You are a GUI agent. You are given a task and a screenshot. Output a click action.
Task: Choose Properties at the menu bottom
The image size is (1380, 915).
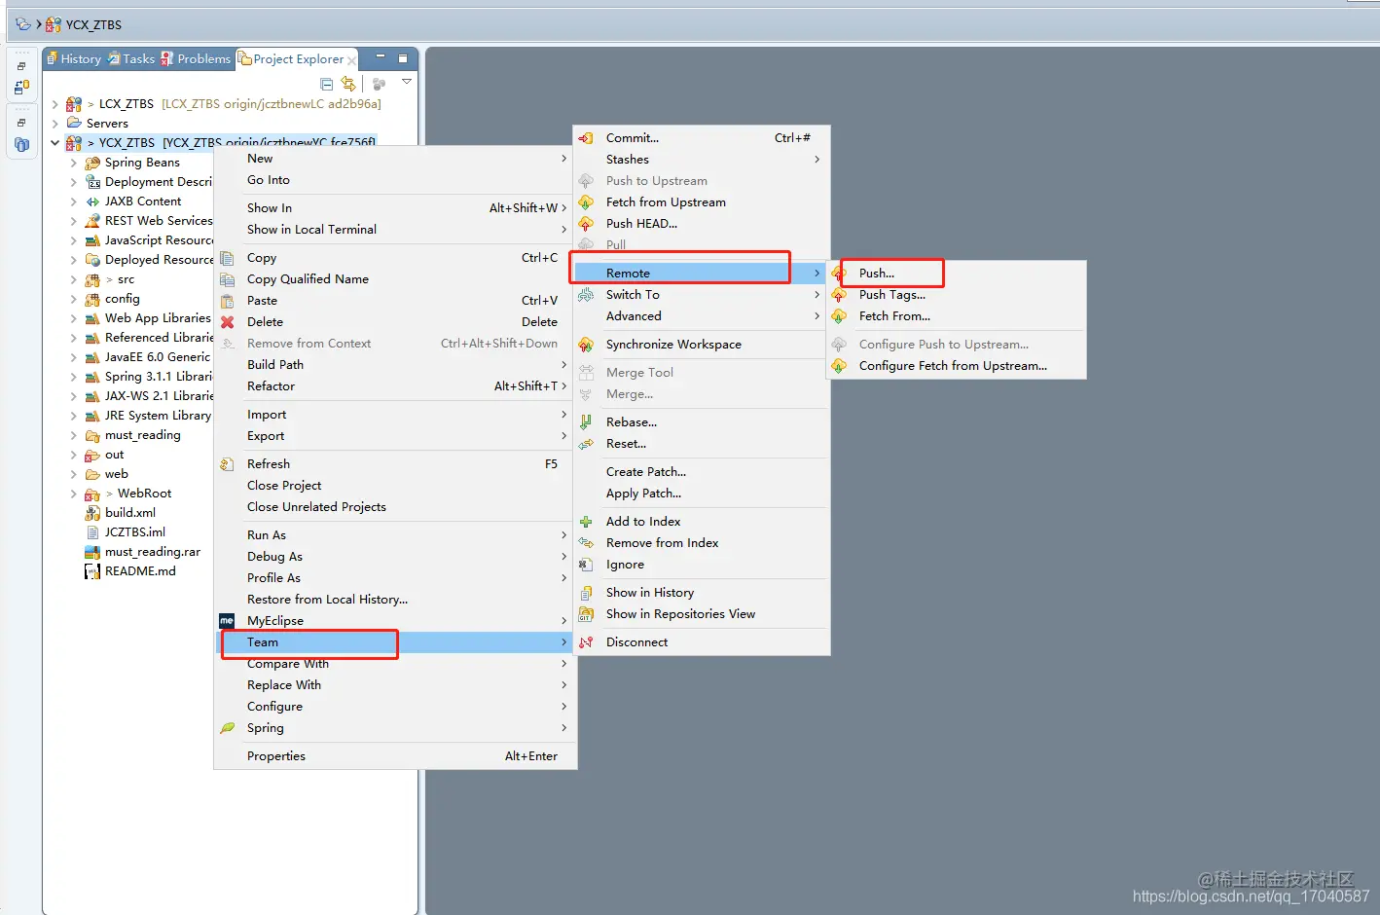coord(395,756)
